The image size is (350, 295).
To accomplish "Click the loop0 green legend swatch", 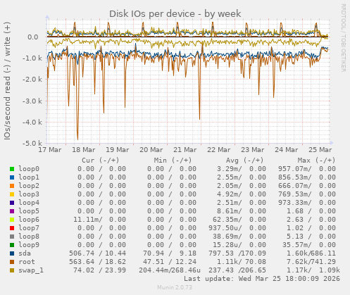I will (12, 169).
